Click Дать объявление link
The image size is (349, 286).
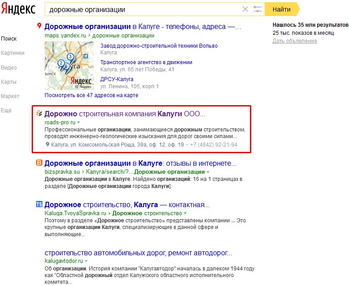click(x=295, y=41)
